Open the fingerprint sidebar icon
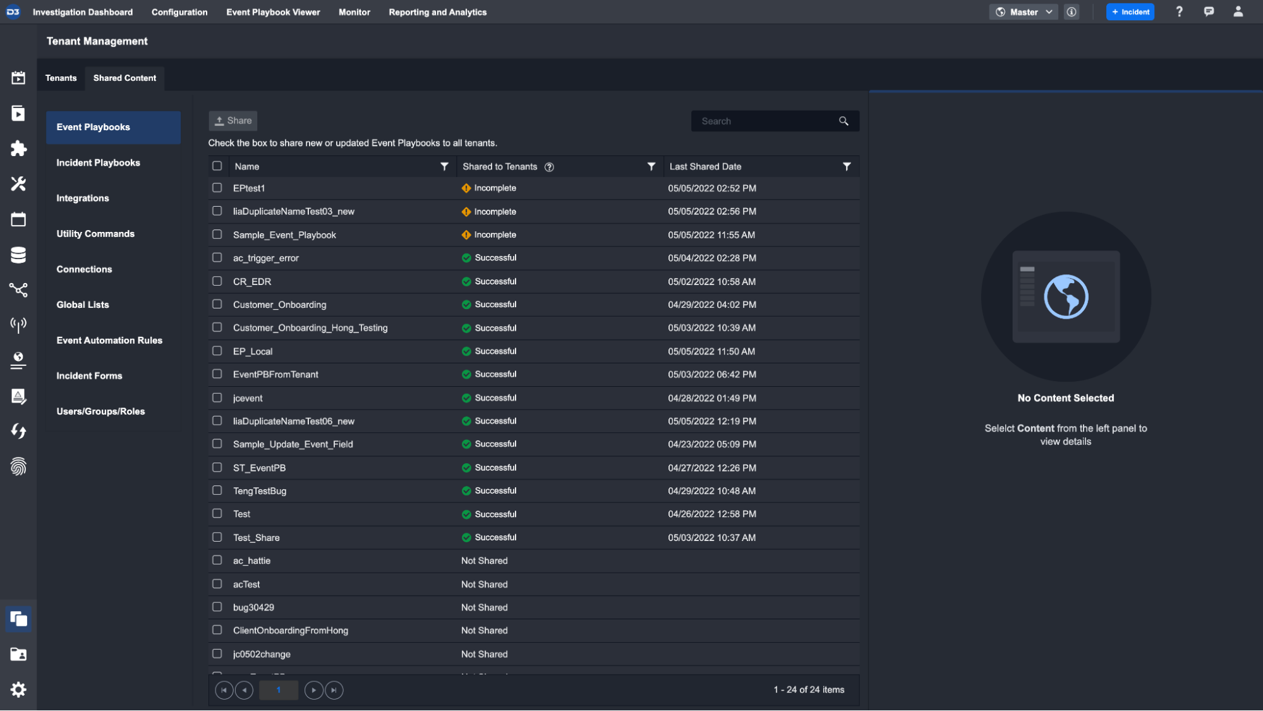Screen dimensions: 1263x711 pyautogui.click(x=18, y=467)
